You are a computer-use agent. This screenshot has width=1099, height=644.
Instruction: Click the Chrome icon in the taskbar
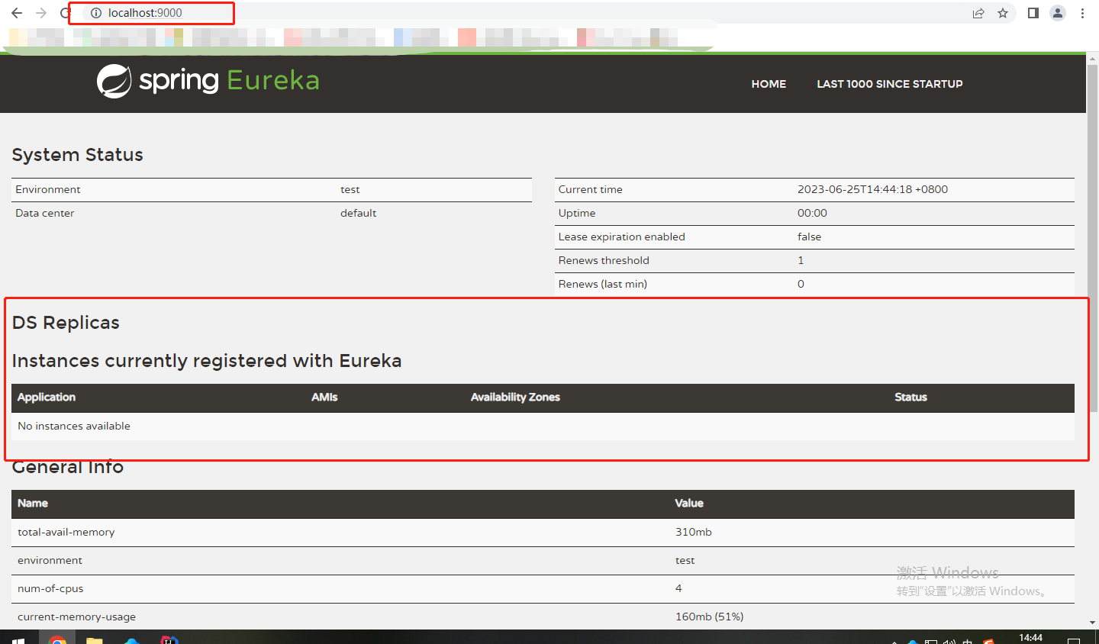pos(57,638)
